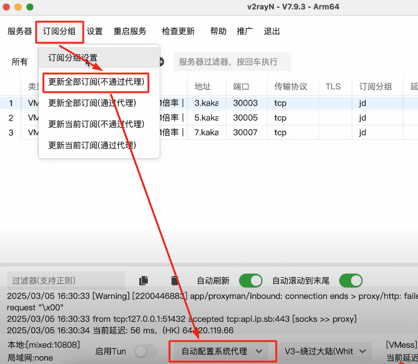
Task: Expand the V3-绕过大陆 routing dropdown
Action: pos(326,351)
